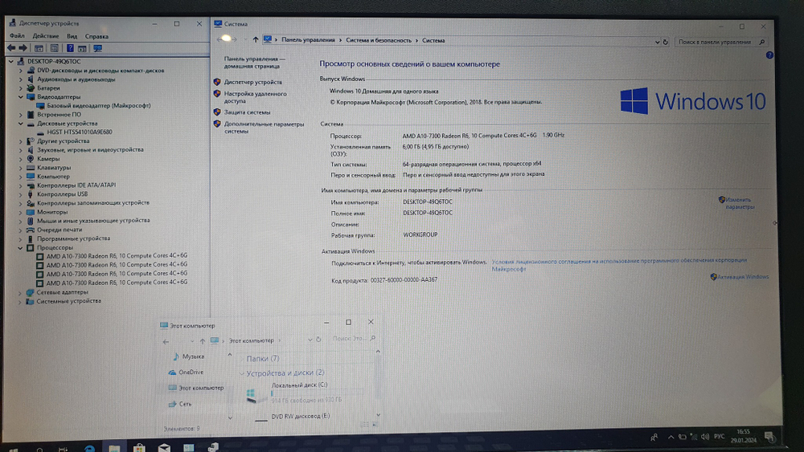Screen dimensions: 804x452
Task: Click the Камеры category icon
Action: [x=31, y=159]
